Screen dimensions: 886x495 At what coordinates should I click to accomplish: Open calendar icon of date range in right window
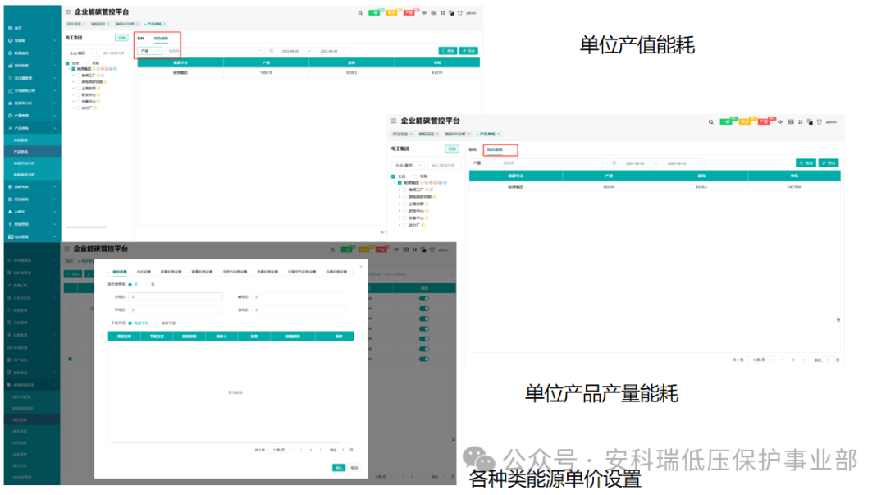pyautogui.click(x=614, y=163)
